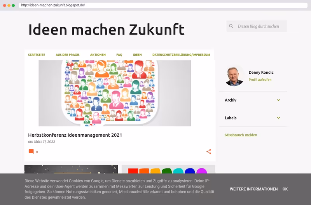Select the FAQ menu item
Image resolution: width=311 pixels, height=205 pixels.
pos(119,55)
